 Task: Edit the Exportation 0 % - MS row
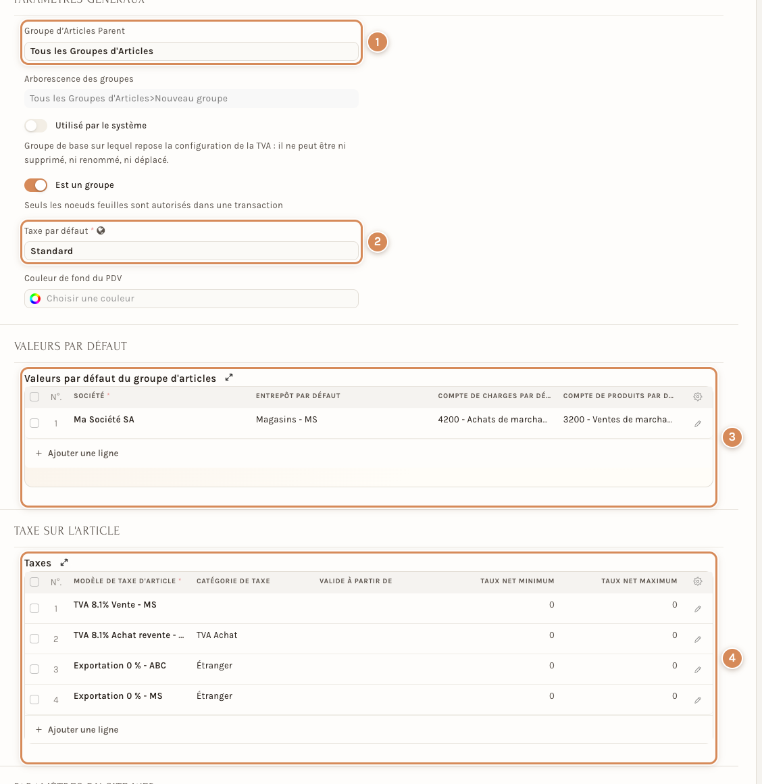click(698, 700)
